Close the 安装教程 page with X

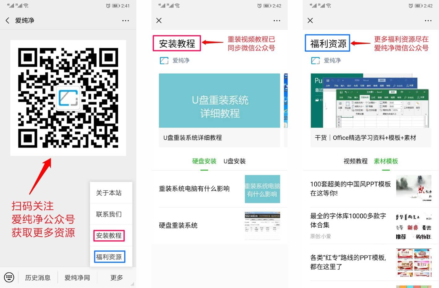(159, 20)
